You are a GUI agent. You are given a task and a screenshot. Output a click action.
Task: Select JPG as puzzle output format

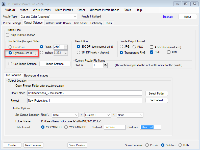[121, 47]
